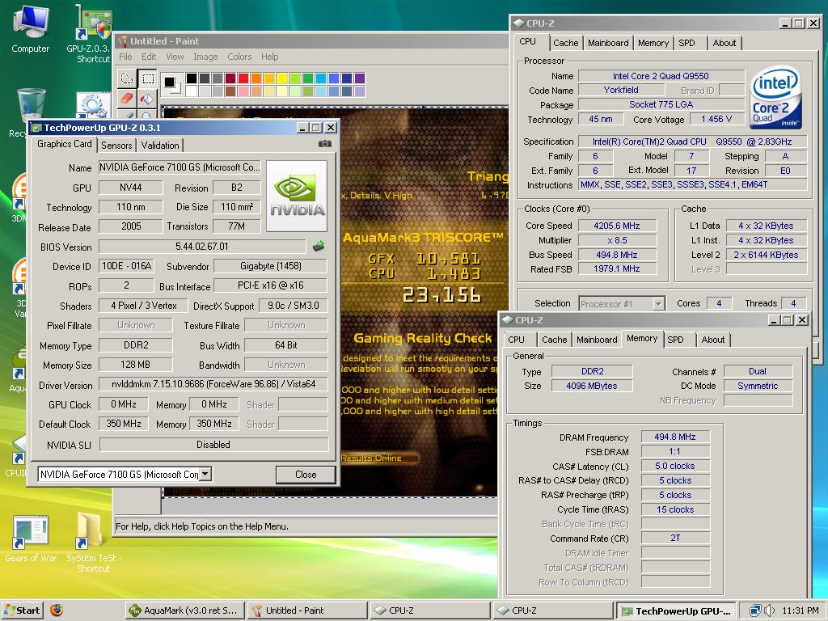Pick the pink color swatch in Paint
The width and height of the screenshot is (828, 621).
243,91
